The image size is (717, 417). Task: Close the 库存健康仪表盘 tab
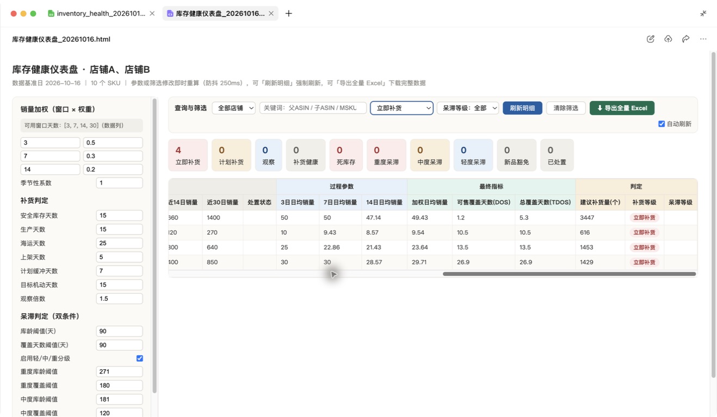click(271, 14)
